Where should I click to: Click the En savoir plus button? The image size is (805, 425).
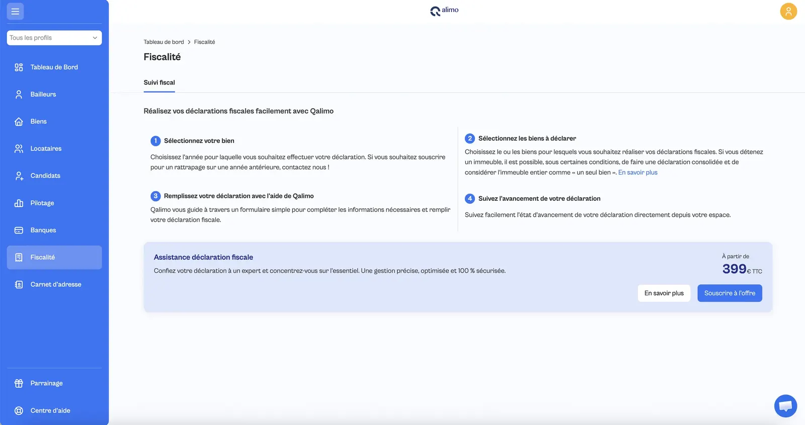tap(664, 293)
